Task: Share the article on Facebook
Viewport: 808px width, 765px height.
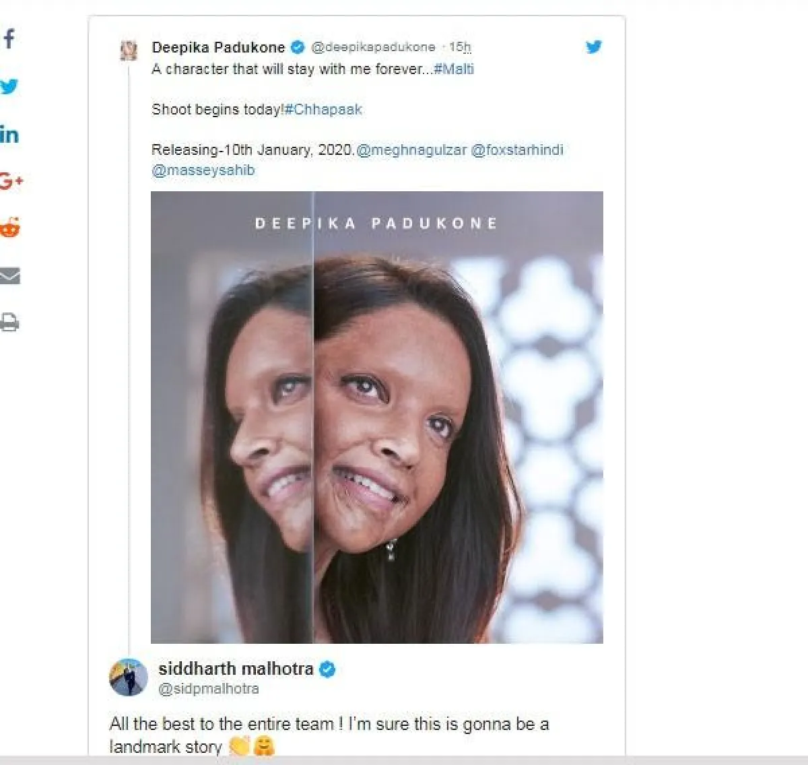Action: click(x=9, y=39)
